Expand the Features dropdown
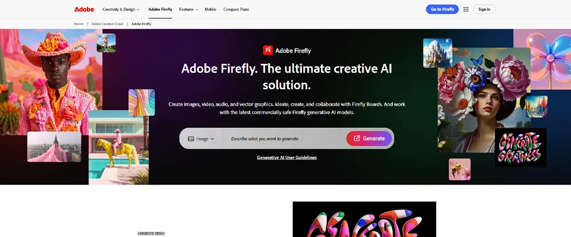Image resolution: width=571 pixels, height=237 pixels. point(188,10)
